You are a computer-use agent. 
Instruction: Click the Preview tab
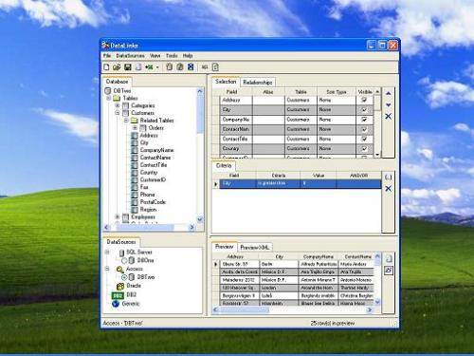point(224,247)
